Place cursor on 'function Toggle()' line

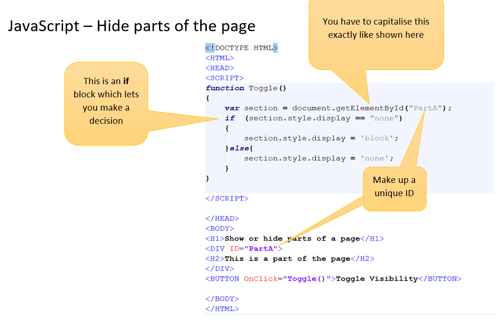click(246, 88)
